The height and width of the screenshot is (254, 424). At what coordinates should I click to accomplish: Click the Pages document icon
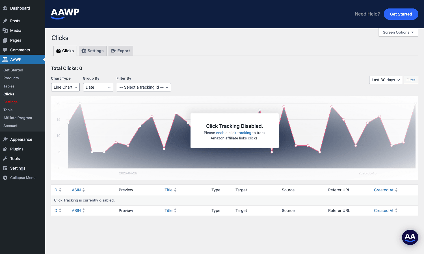coord(5,40)
